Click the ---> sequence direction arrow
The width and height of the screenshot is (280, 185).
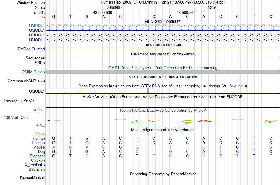pyautogui.click(x=42, y=17)
